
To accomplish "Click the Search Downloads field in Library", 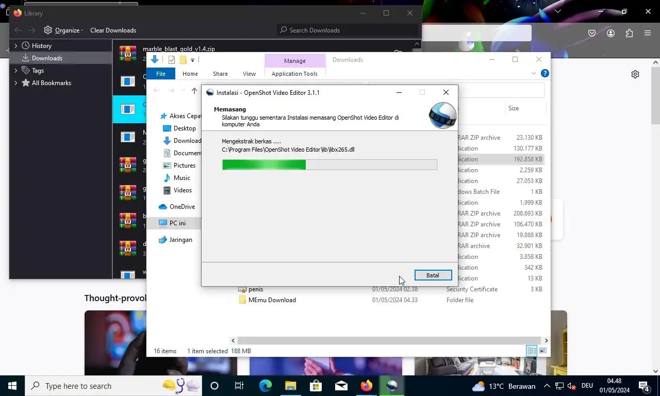I will coord(348,30).
